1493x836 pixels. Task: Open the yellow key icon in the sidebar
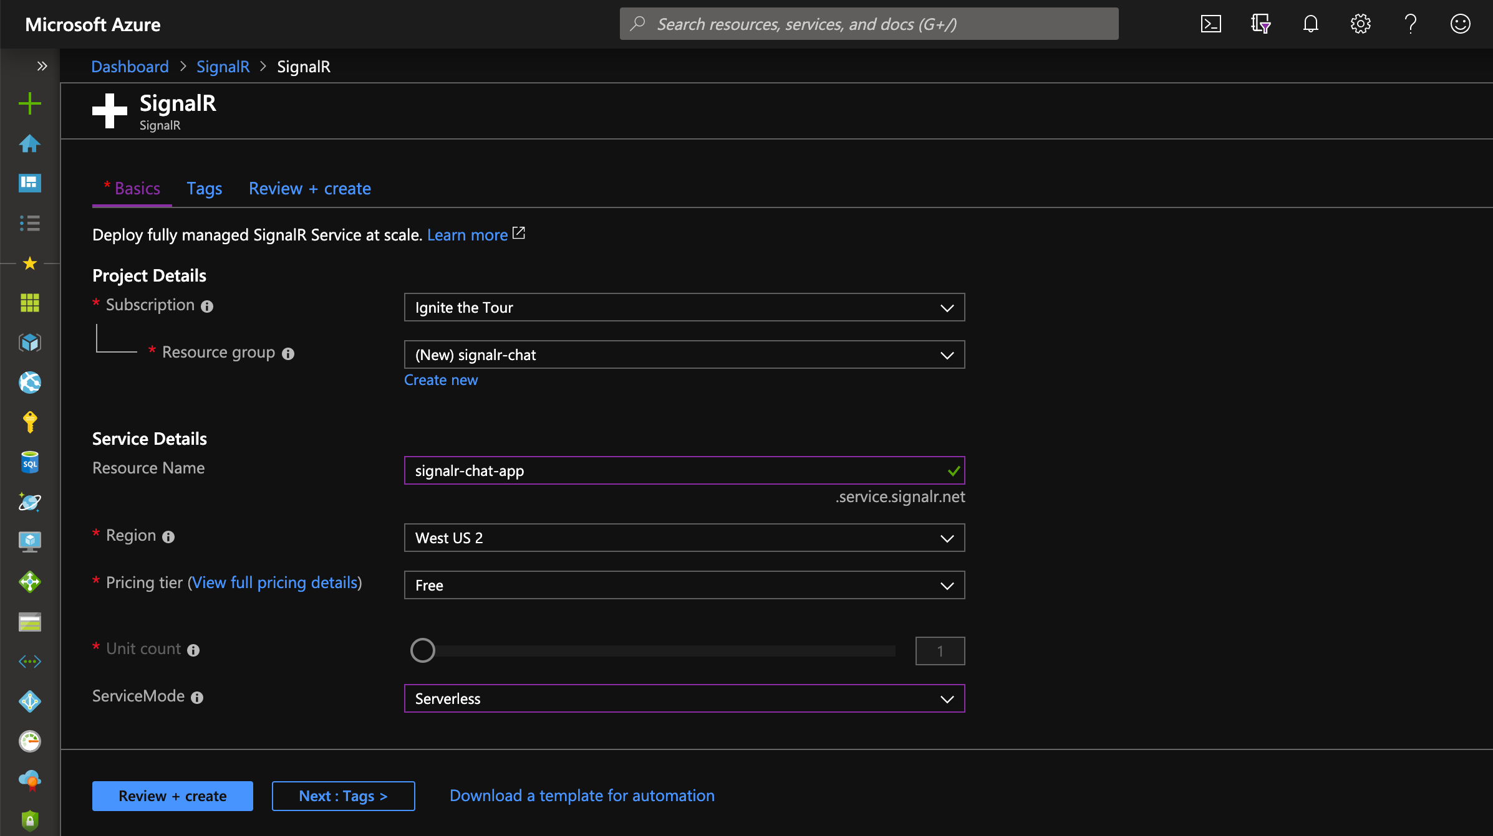pyautogui.click(x=30, y=422)
